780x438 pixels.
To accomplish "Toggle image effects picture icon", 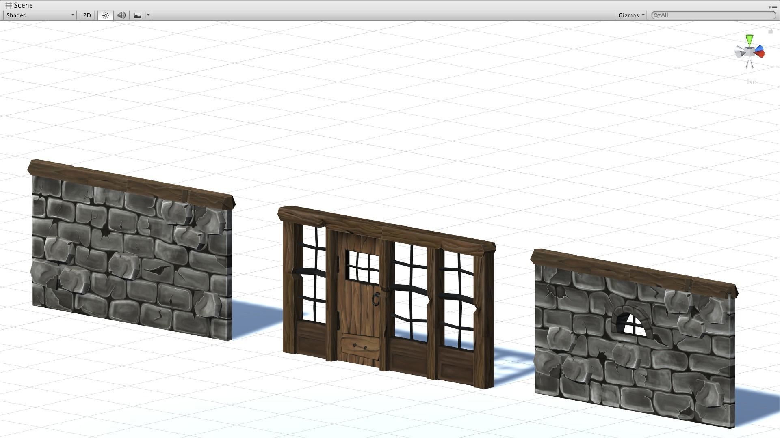I will (x=138, y=15).
